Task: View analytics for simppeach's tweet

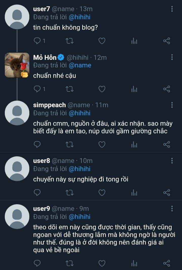Action: [134, 145]
